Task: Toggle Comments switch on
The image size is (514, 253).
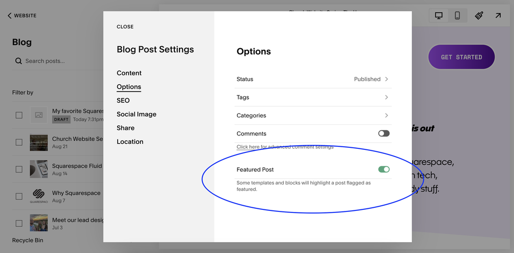Action: 384,133
